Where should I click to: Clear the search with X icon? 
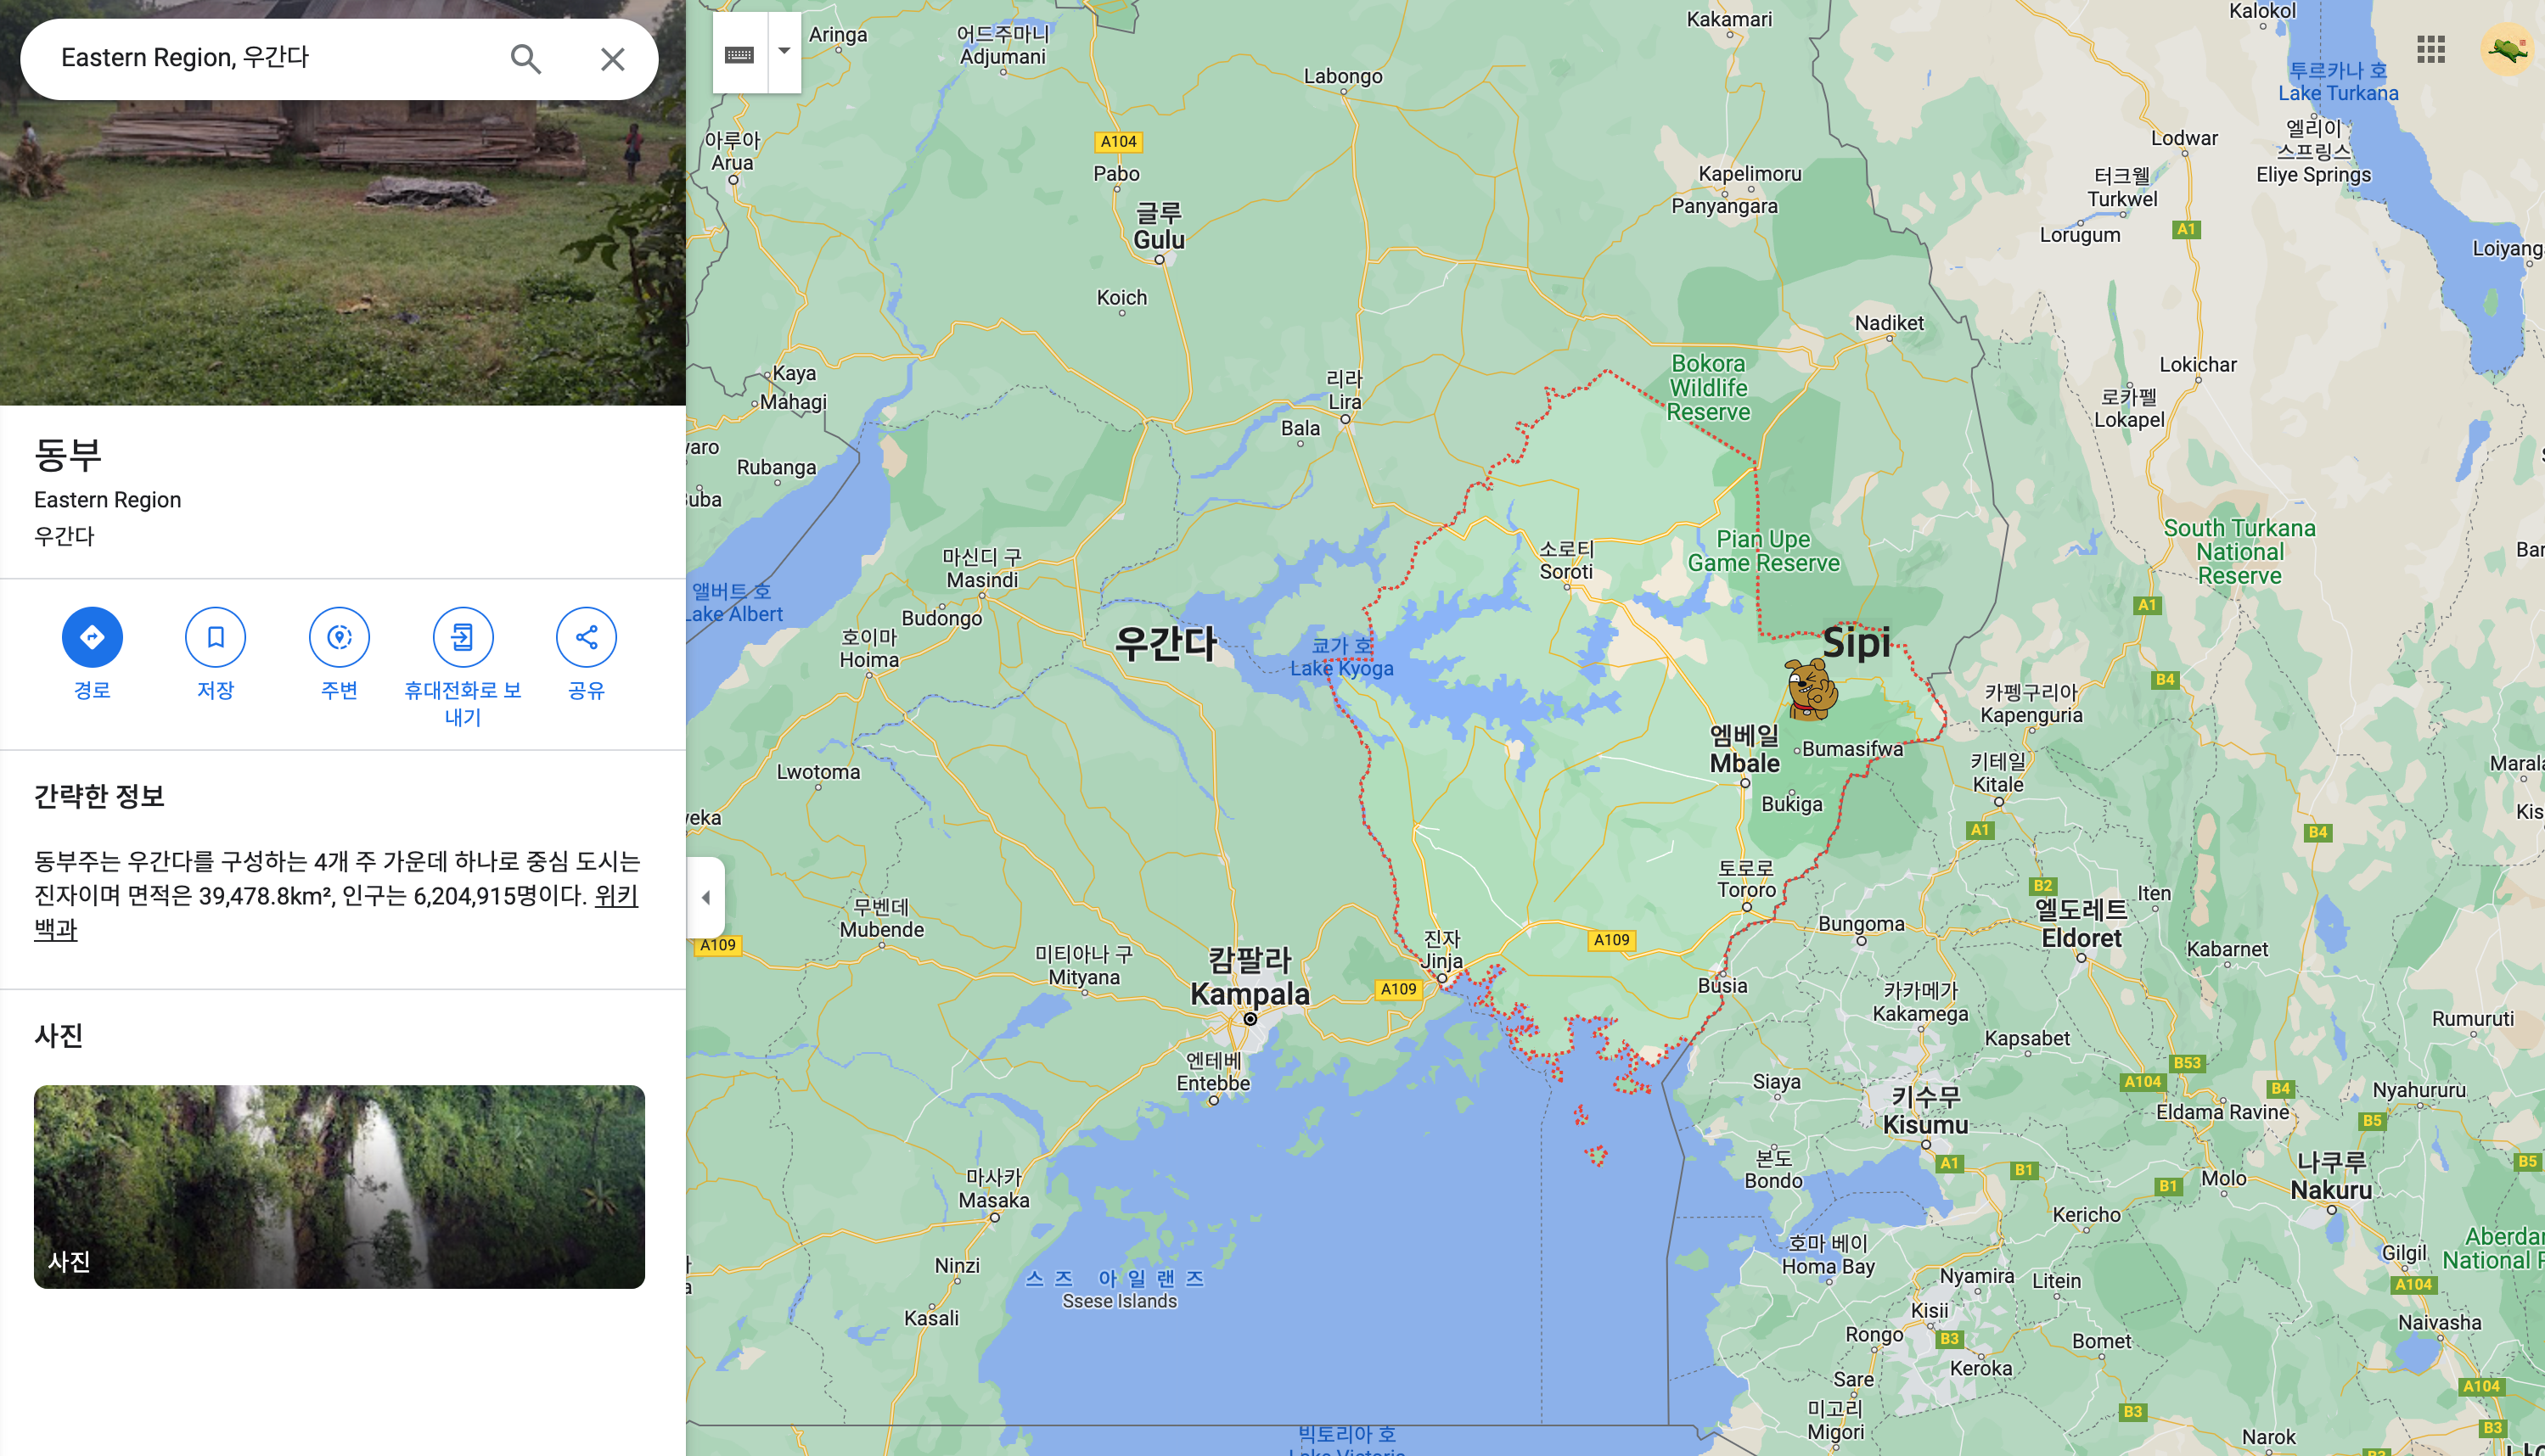pos(612,59)
